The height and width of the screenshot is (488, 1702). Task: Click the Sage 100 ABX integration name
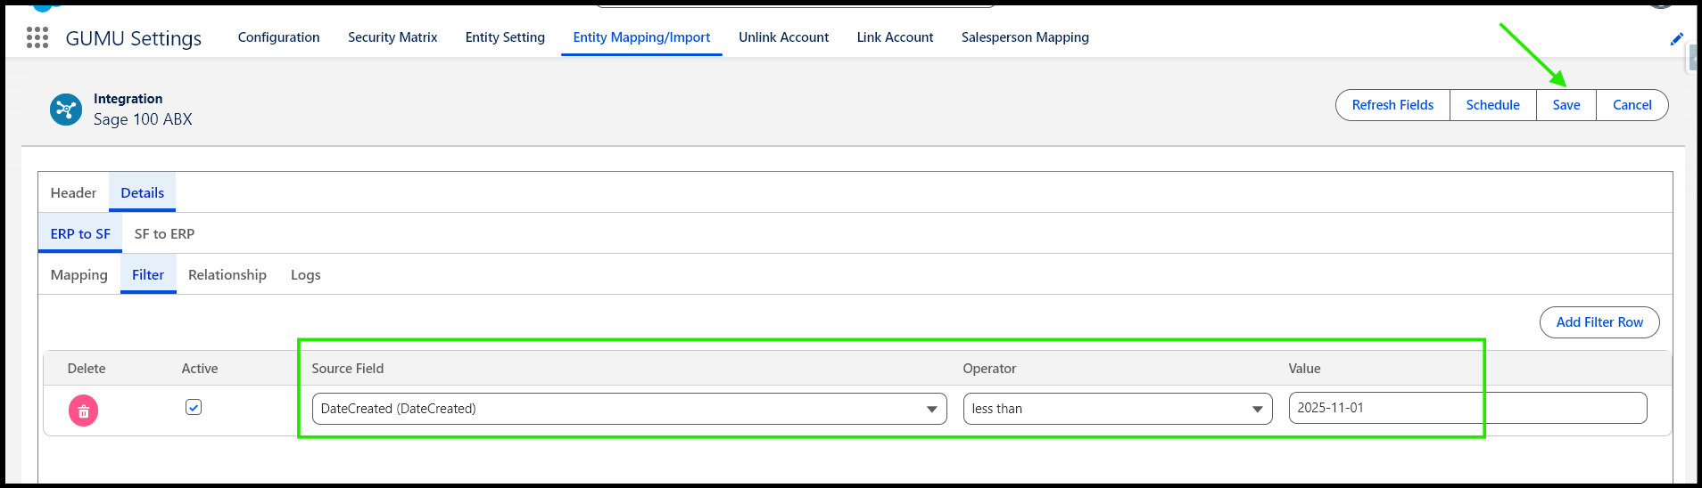point(143,119)
